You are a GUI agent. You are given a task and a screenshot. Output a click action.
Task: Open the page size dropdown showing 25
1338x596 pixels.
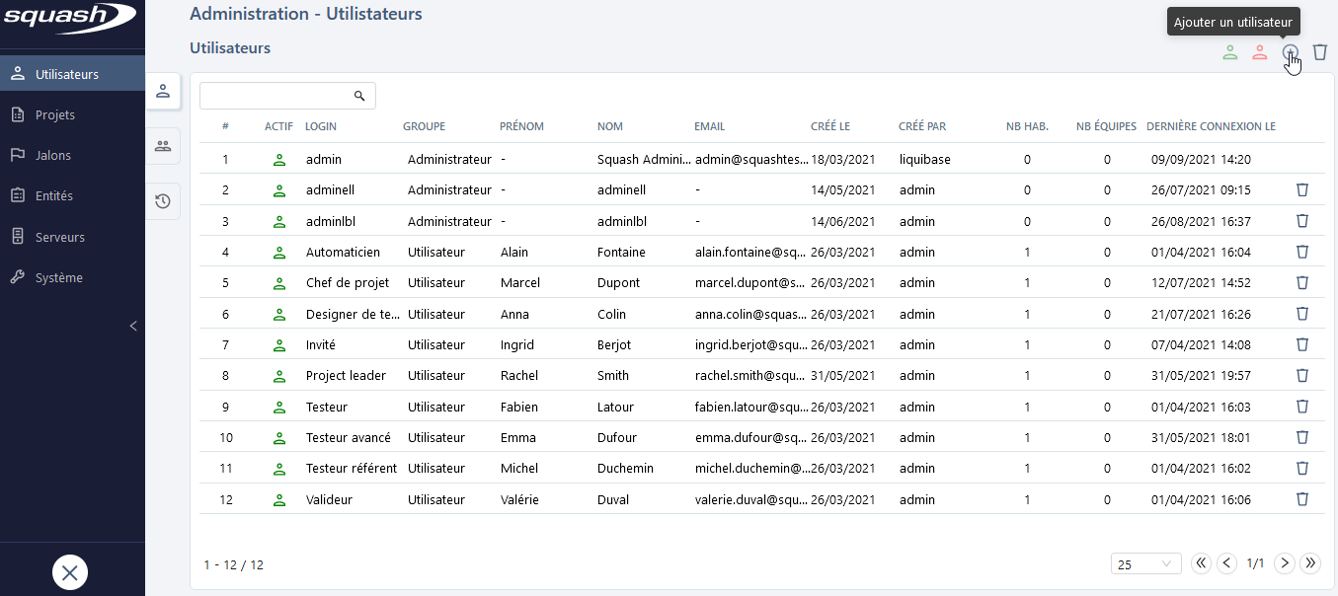[x=1145, y=562]
